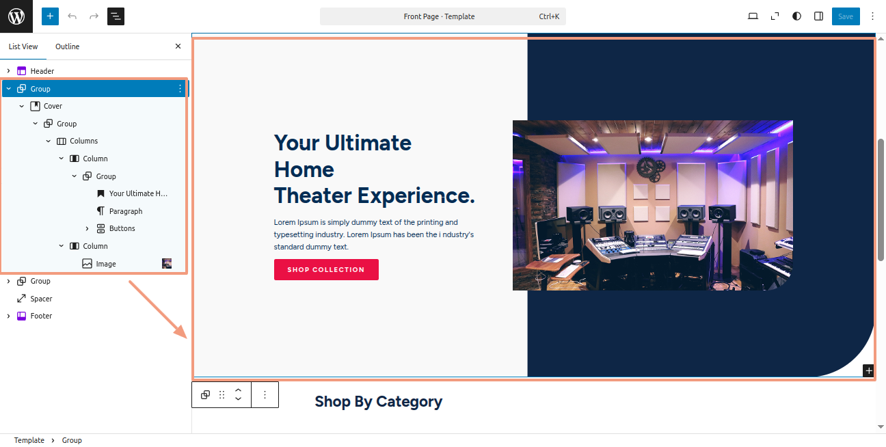Select the Cover block in list view
This screenshot has width=886, height=447.
(x=53, y=106)
